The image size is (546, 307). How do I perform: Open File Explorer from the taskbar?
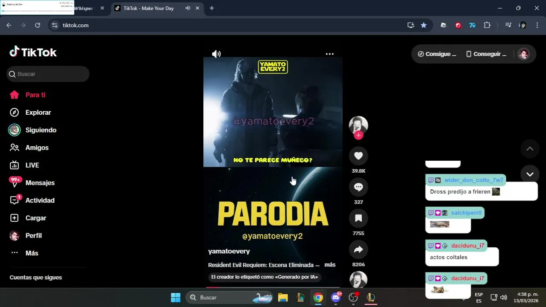coord(283,297)
